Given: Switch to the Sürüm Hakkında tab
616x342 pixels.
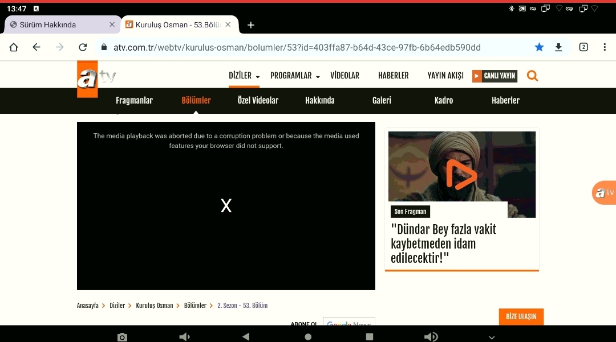Looking at the screenshot, I should (x=47, y=24).
